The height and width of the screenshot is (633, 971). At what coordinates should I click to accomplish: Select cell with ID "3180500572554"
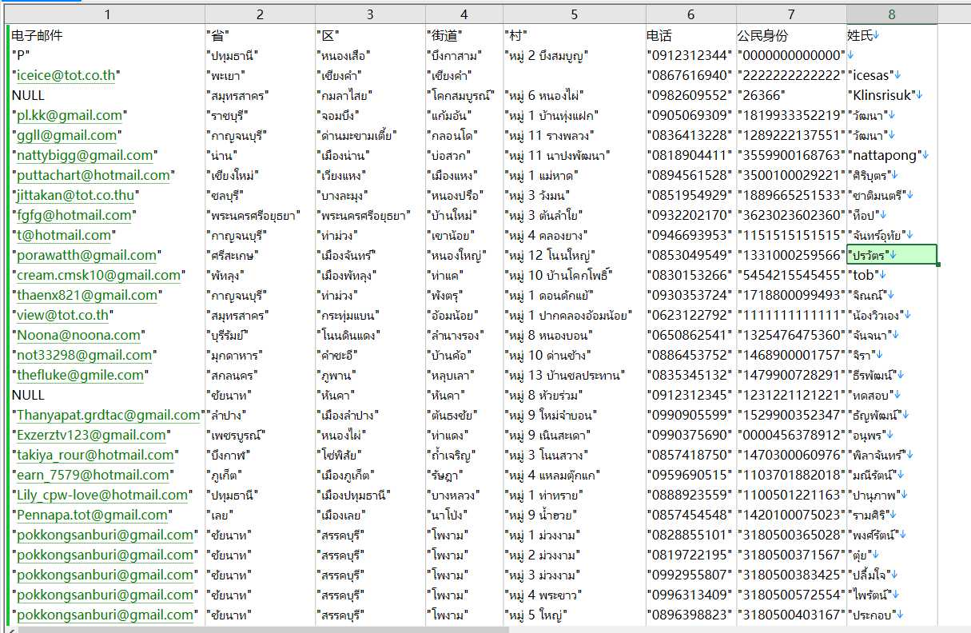pyautogui.click(x=791, y=595)
